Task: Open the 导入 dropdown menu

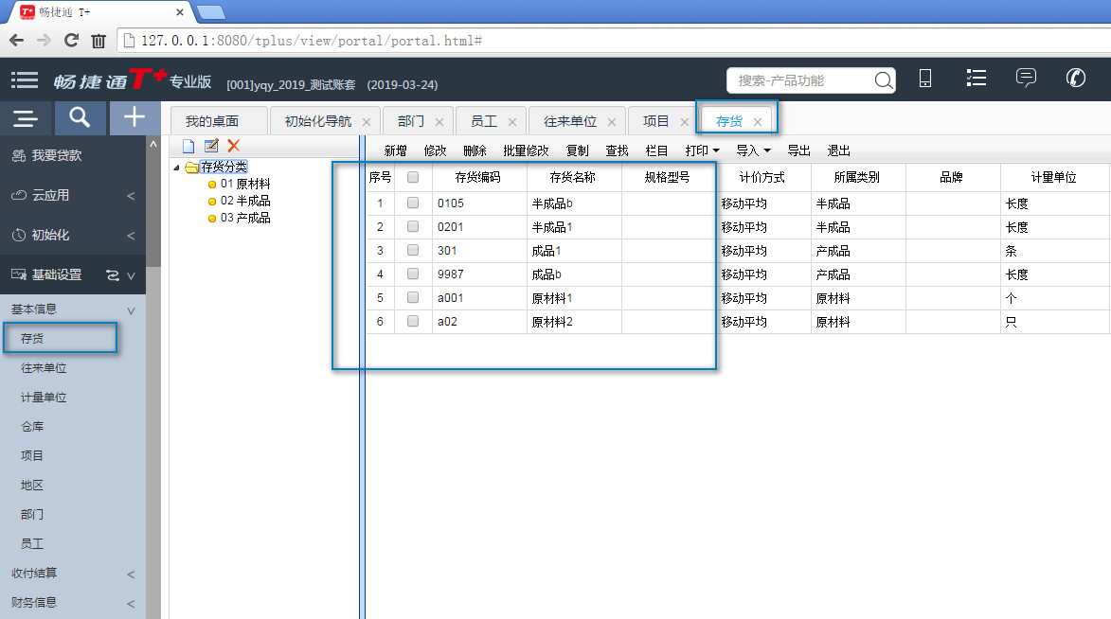Action: point(753,150)
